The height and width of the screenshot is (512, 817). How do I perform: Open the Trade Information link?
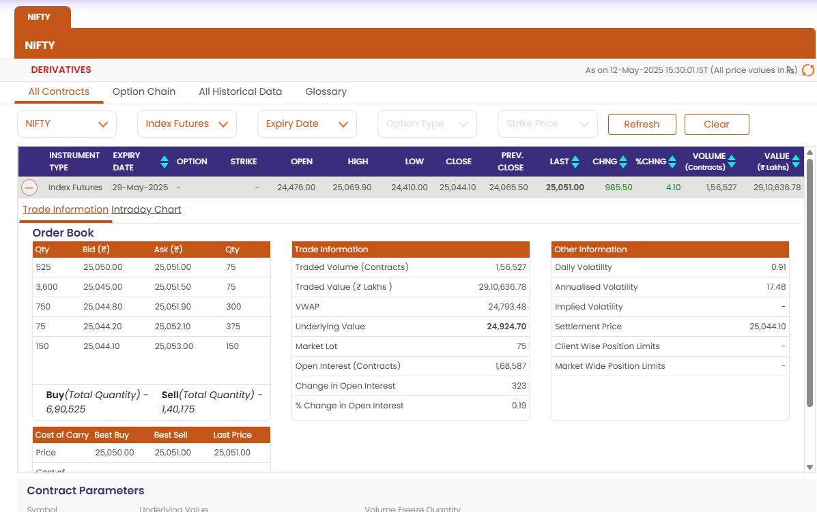(66, 209)
